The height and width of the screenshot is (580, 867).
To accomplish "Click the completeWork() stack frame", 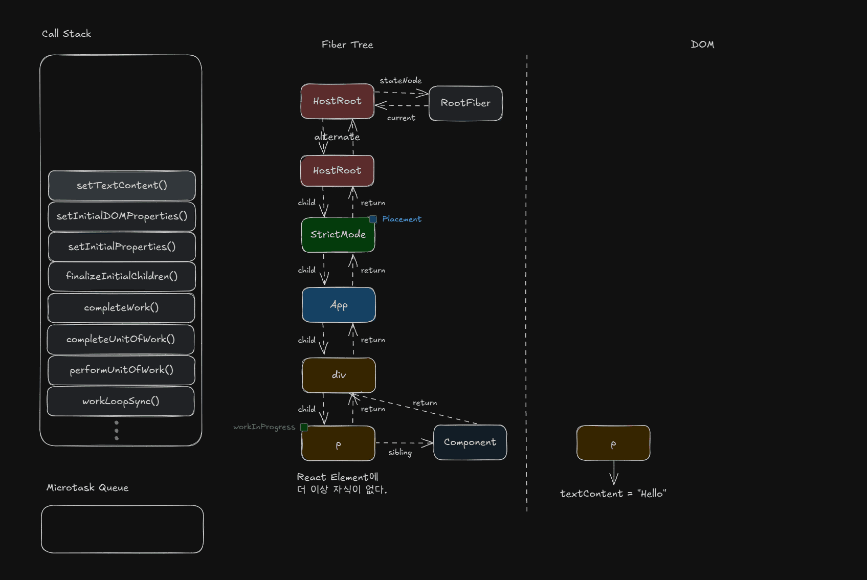I will (121, 308).
